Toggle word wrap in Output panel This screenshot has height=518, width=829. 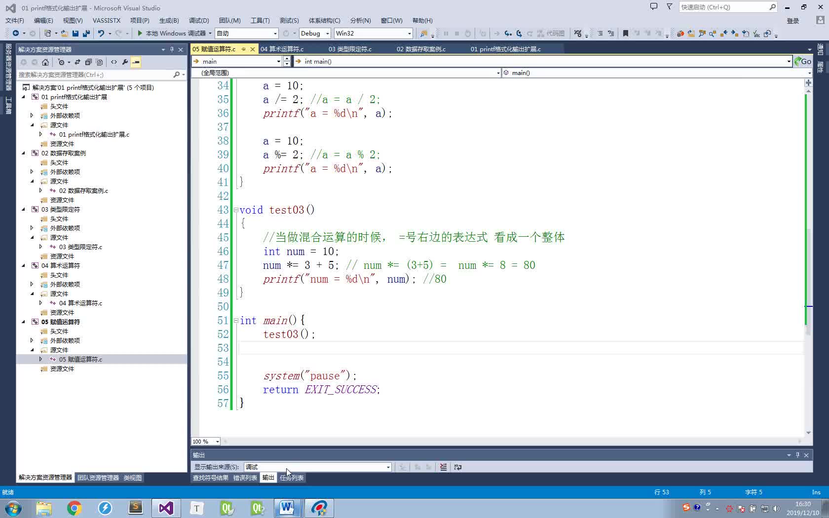click(x=457, y=467)
